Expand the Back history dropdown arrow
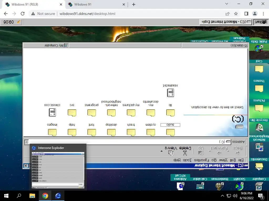The image size is (269, 201). (x=228, y=151)
